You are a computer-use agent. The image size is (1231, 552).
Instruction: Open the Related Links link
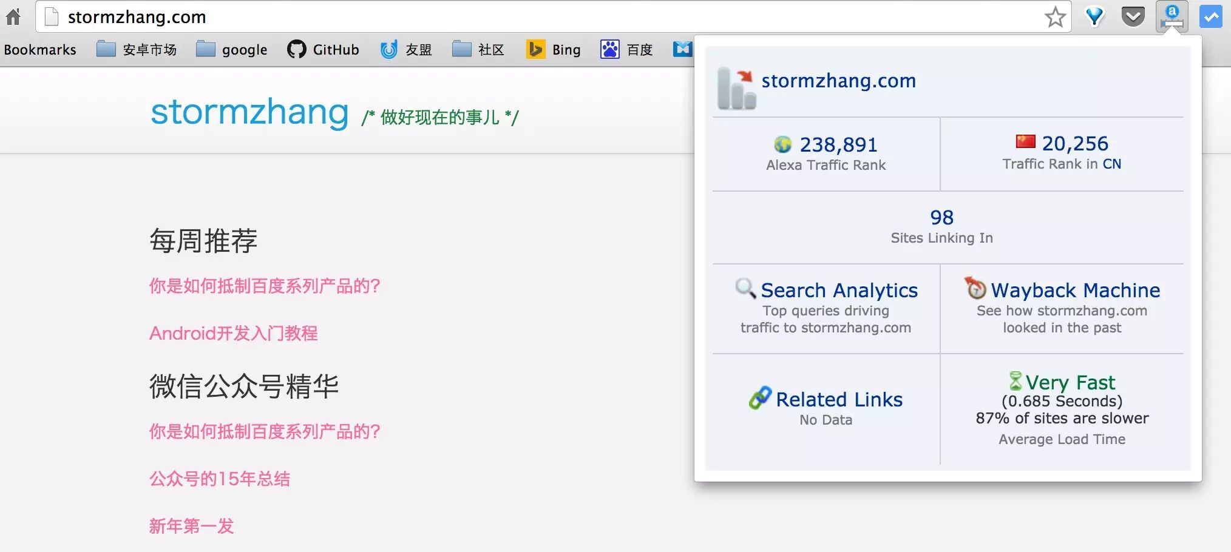coord(839,400)
